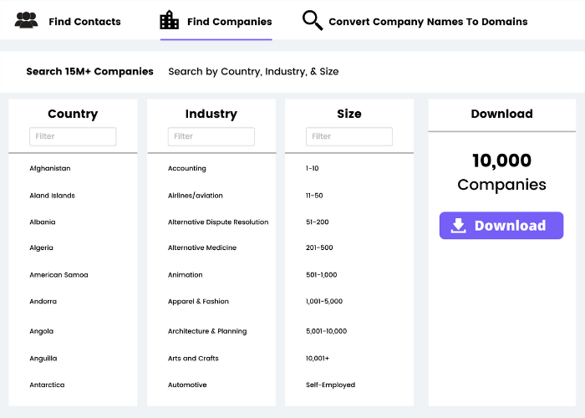Switch to Find Companies tab
This screenshot has width=585, height=418.
tap(229, 22)
